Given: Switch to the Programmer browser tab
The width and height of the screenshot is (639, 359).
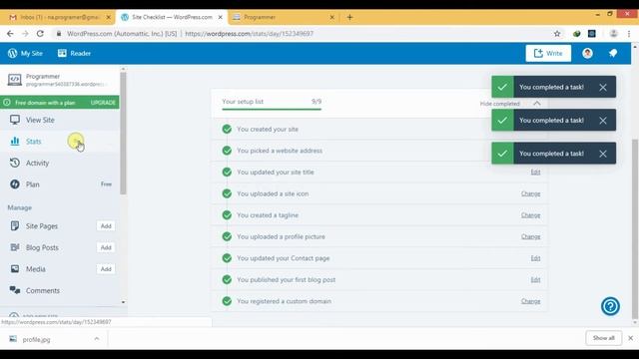Looking at the screenshot, I should point(284,17).
